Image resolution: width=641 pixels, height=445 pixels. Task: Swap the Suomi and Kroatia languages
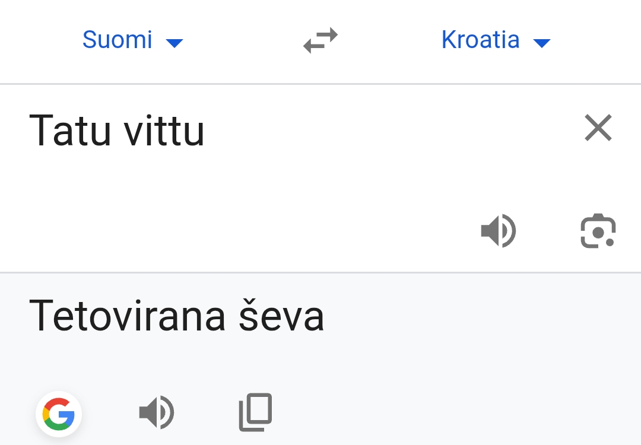[x=320, y=40]
